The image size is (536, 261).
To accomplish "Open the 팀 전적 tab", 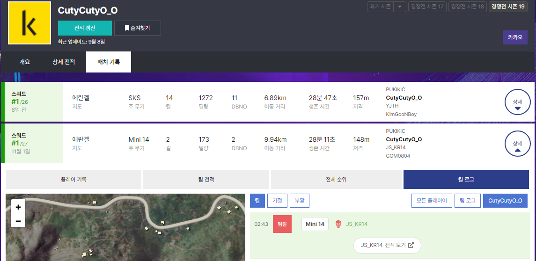I will (206, 180).
